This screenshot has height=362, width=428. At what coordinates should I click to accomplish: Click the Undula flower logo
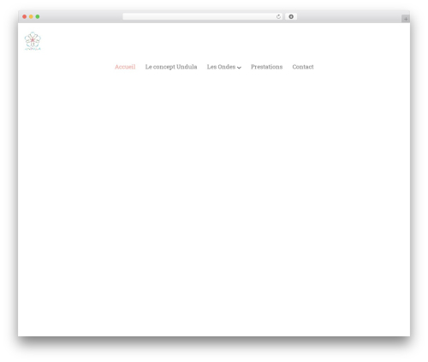coord(33,41)
